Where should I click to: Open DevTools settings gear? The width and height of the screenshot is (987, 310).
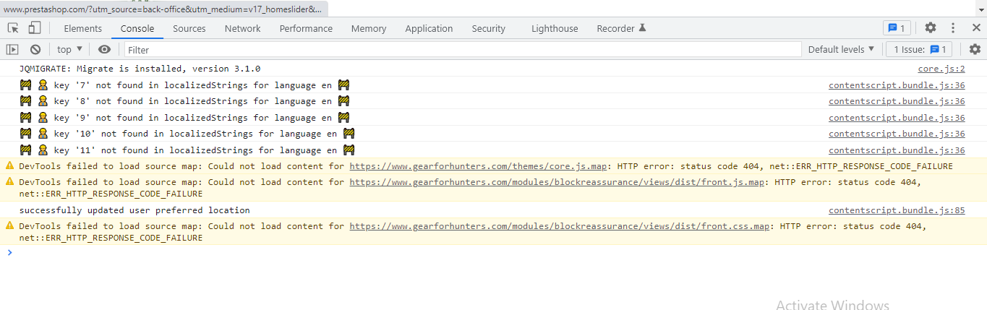click(931, 28)
